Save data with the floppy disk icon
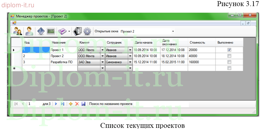The image size is (265, 129). coord(83,104)
